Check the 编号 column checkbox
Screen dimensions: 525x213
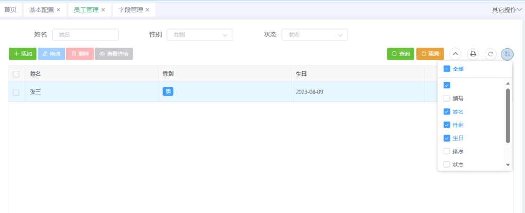447,99
